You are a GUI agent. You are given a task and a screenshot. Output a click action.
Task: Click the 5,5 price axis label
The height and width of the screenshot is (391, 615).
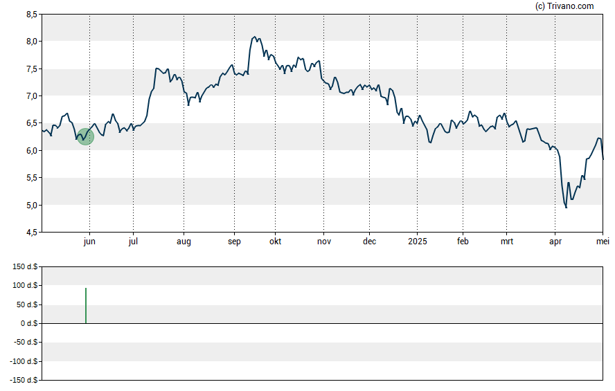click(32, 178)
